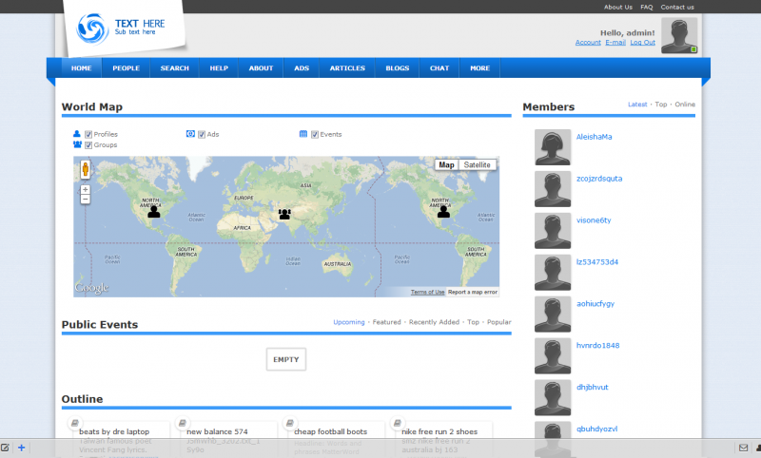The image size is (761, 458).
Task: Expand the MORE navigation menu
Action: click(480, 68)
